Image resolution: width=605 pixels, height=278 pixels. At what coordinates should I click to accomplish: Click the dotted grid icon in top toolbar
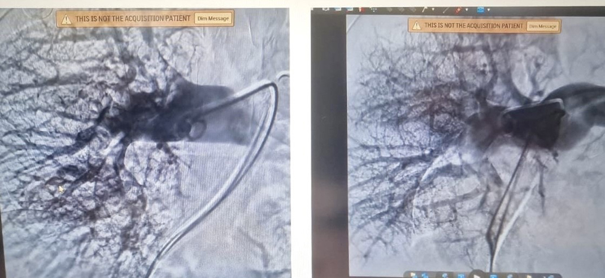pos(373,9)
